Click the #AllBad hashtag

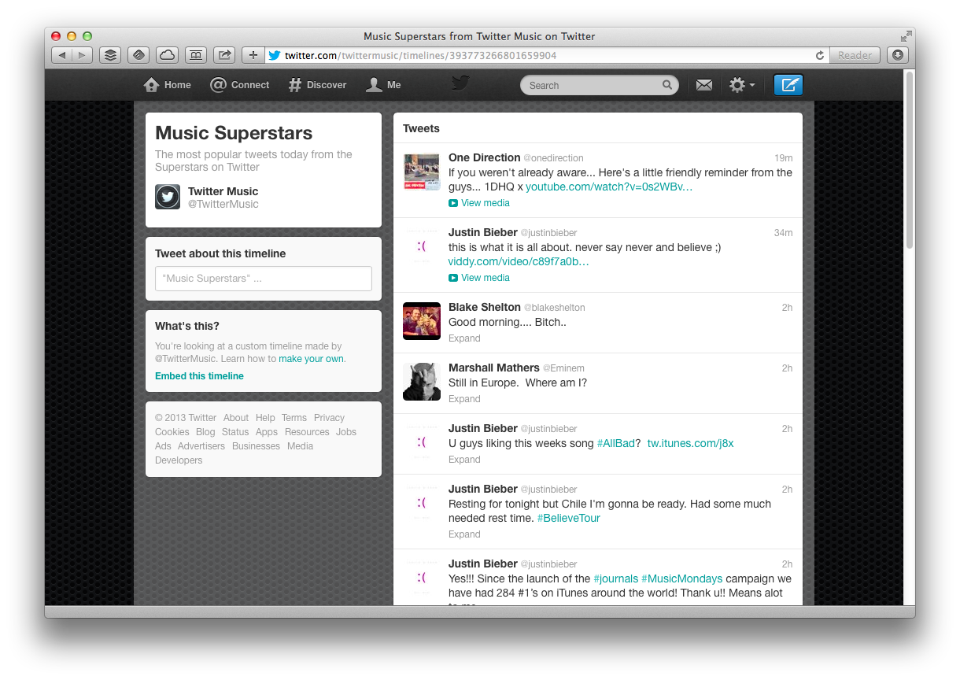pos(616,443)
